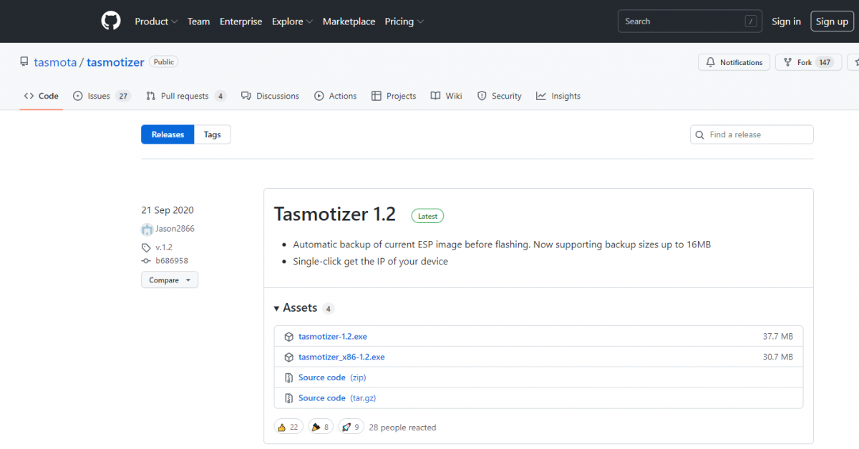The height and width of the screenshot is (449, 859).
Task: Switch to the Projects tab
Action: 394,96
